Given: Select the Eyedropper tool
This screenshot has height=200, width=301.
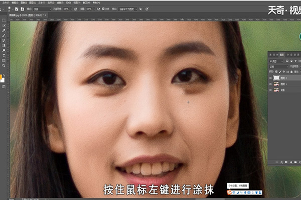Looking at the screenshot, I should coord(4,30).
